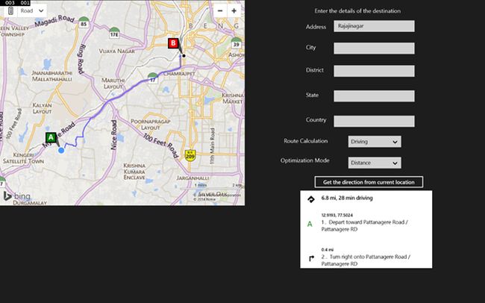Click the Jnanabharathi Mallathahalli map label
Viewport: 485px width, 303px height.
[52, 76]
